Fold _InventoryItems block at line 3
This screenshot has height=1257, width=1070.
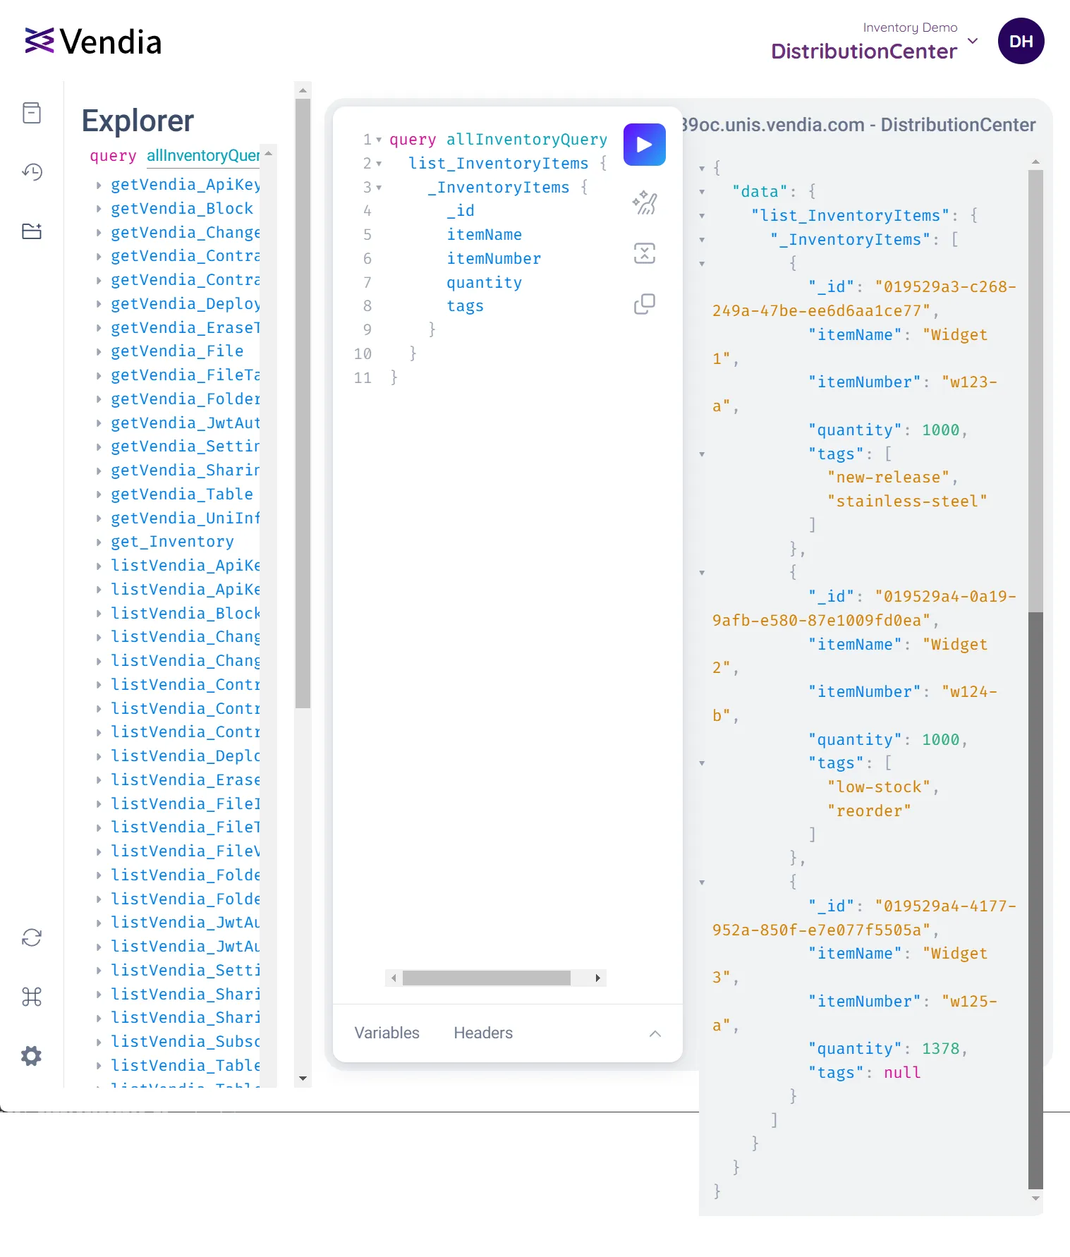click(x=379, y=188)
